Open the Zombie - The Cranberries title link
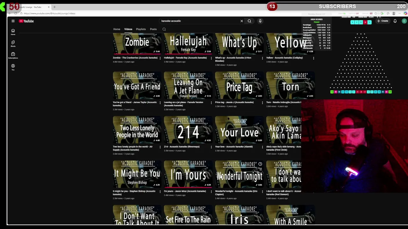The width and height of the screenshot is (408, 229). [135, 58]
